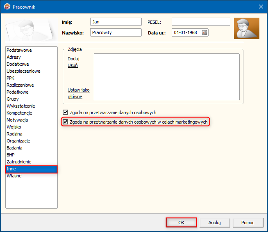Click the Ustaw jako główne link
Screen dimensions: 268x232
pos(79,93)
